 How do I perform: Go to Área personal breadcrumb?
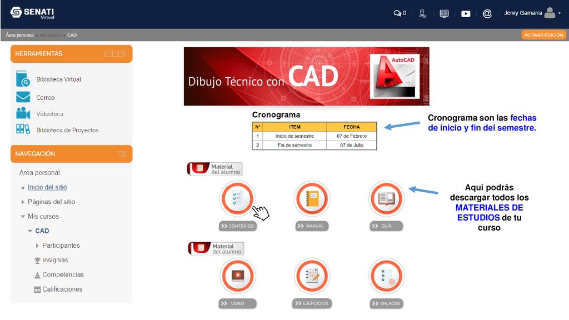point(19,35)
